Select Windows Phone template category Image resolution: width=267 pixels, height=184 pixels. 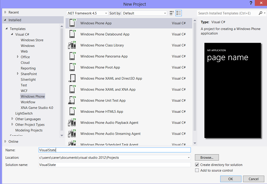(x=33, y=97)
